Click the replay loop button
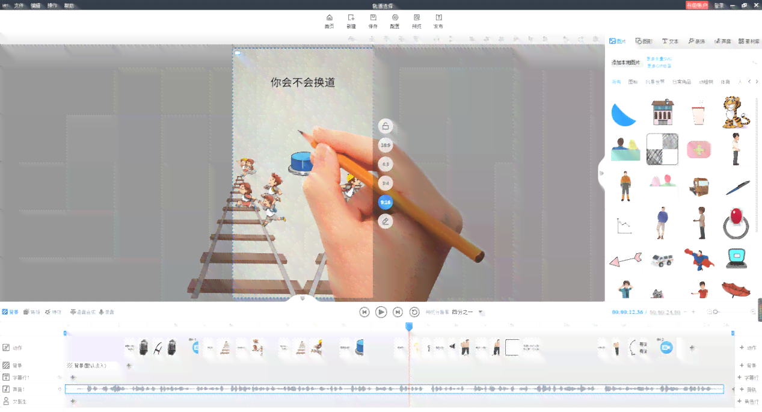Viewport: 762px width, 412px height. [414, 312]
